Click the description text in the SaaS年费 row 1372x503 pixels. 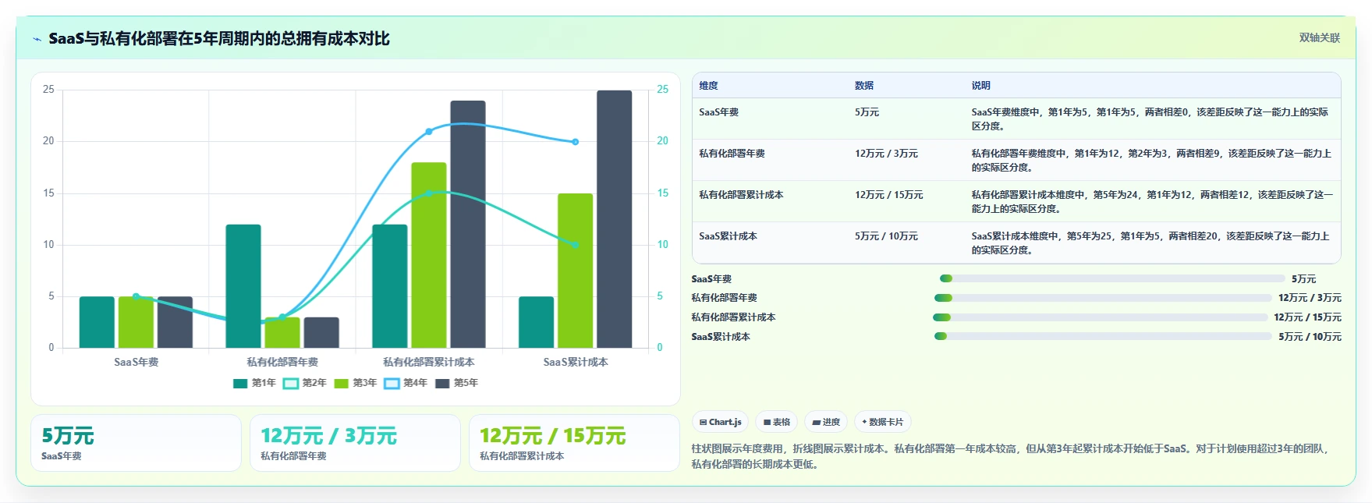[x=1150, y=119]
